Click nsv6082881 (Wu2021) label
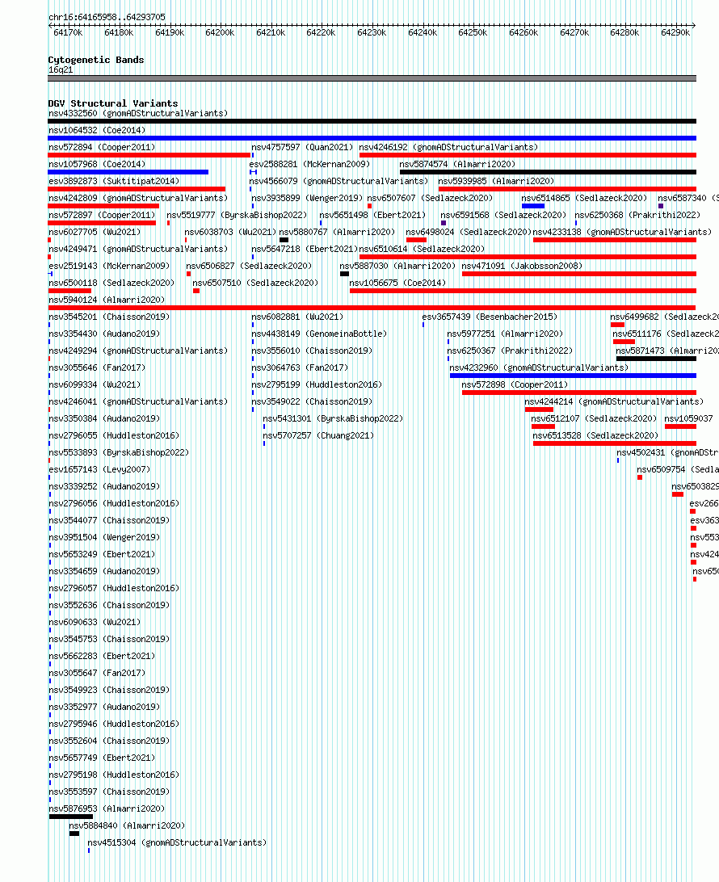Screen dimensions: 719x882 [297, 316]
